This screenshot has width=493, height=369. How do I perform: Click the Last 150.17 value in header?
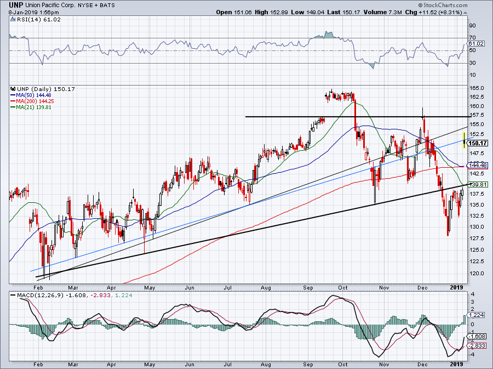(344, 12)
